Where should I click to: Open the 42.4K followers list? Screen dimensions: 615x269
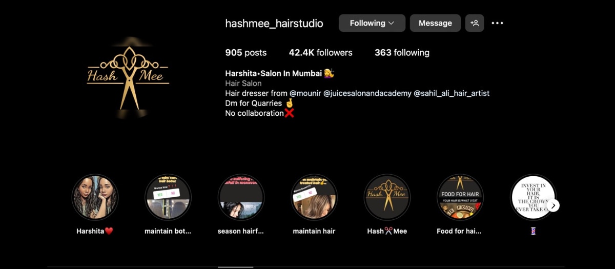point(321,53)
